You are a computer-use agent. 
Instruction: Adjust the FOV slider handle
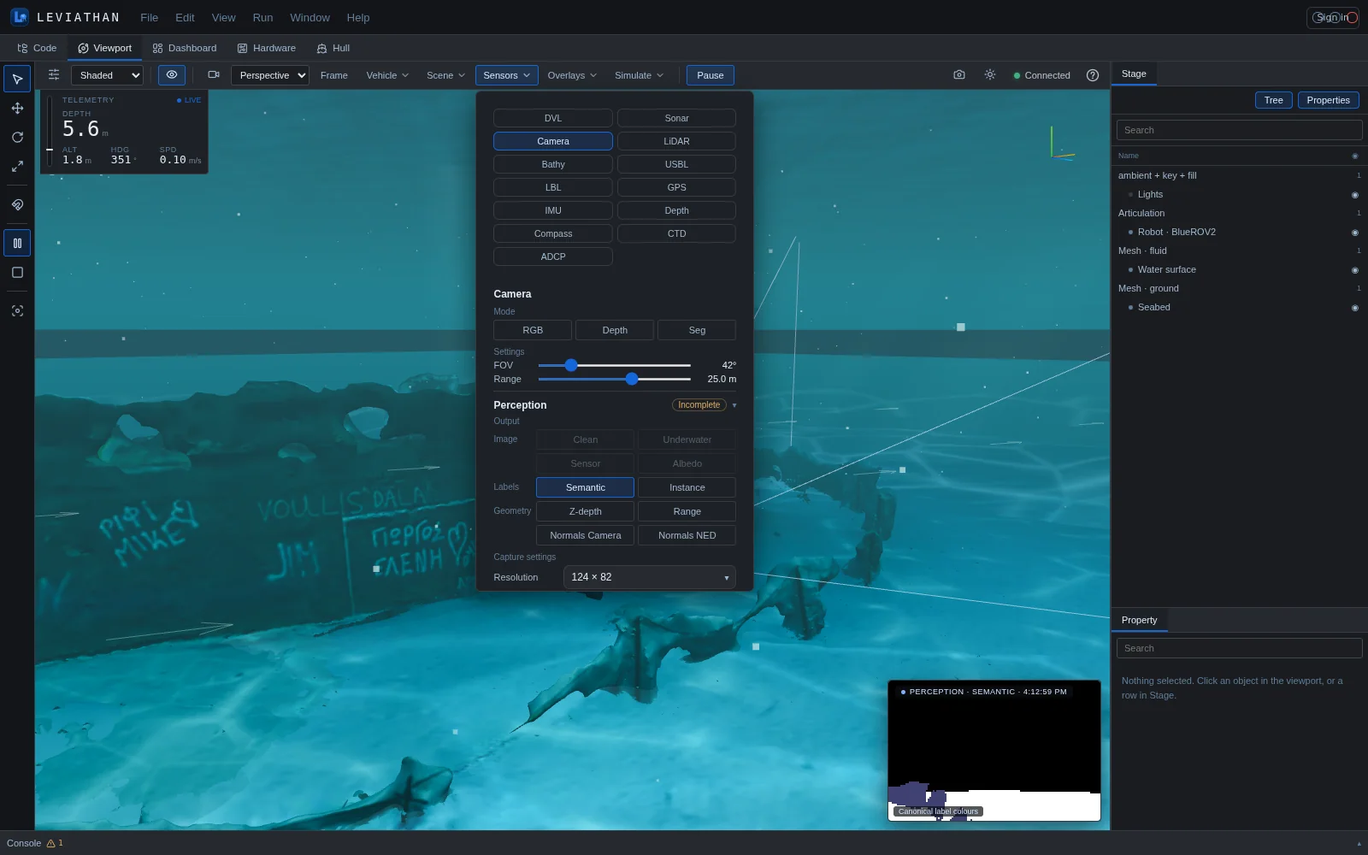click(571, 365)
